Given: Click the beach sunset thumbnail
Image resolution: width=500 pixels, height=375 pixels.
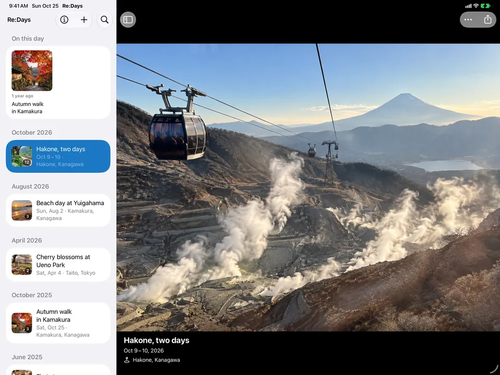Looking at the screenshot, I should click(x=22, y=210).
